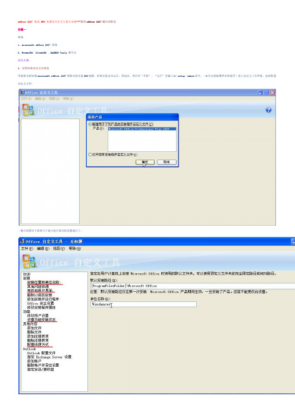Select the 安装 section heading in the tree
295x418 pixels.
point(27,278)
